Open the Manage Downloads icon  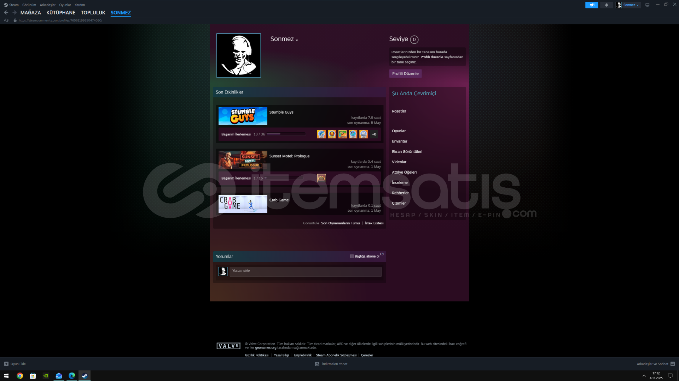coord(317,364)
